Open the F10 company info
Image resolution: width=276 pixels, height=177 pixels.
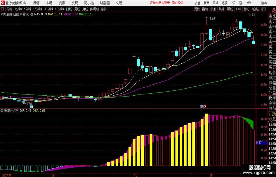pos(239,9)
